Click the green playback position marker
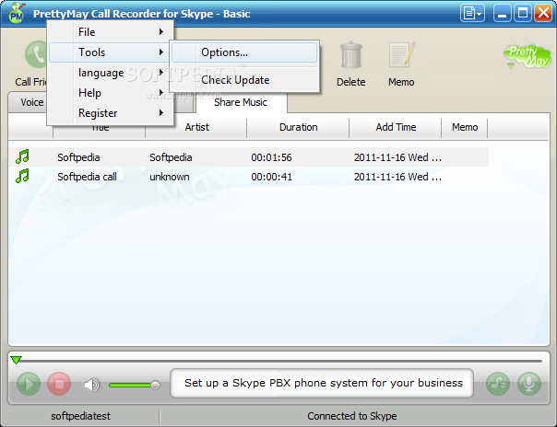557x427 pixels. [16, 360]
